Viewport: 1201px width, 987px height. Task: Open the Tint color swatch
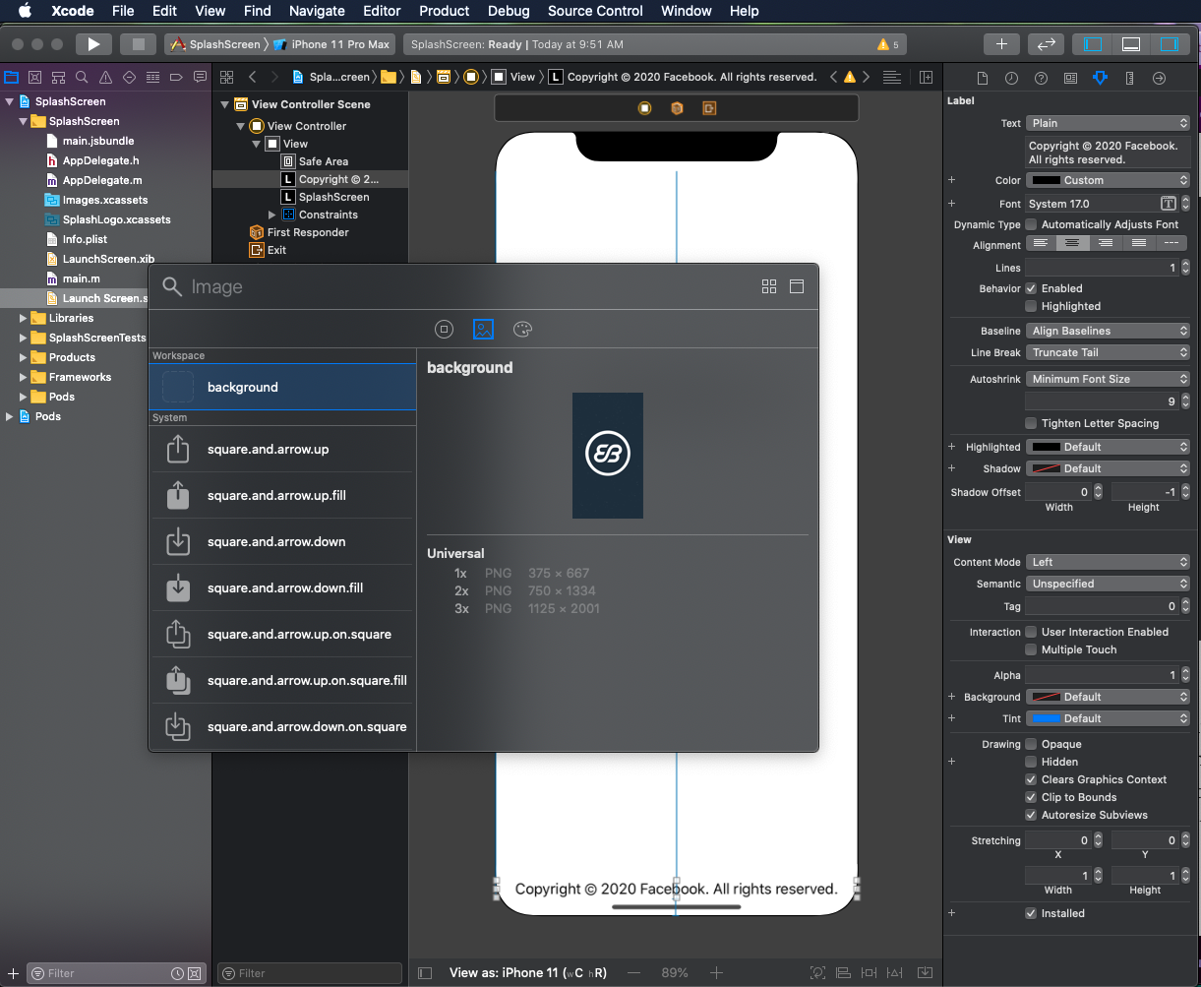1046,718
